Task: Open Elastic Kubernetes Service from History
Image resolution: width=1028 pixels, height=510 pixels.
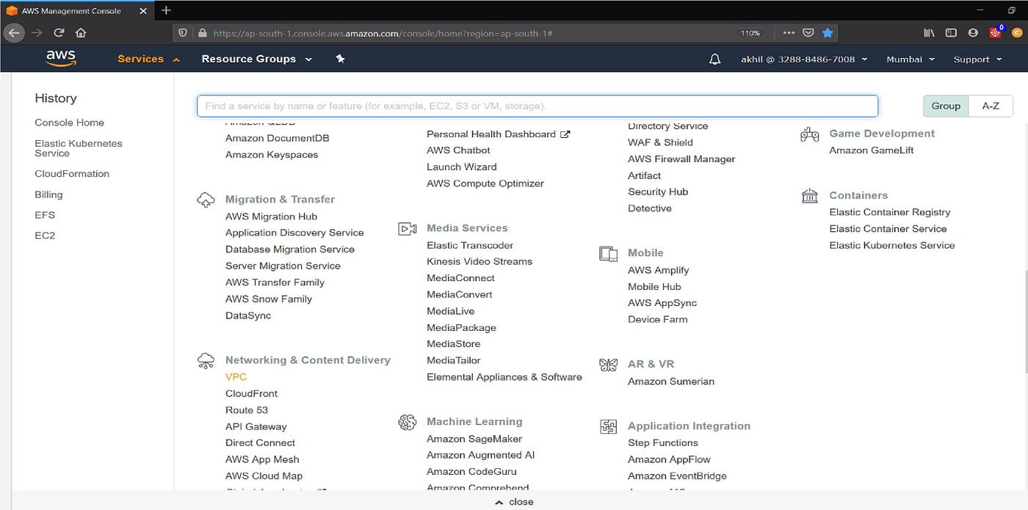Action: pos(79,148)
